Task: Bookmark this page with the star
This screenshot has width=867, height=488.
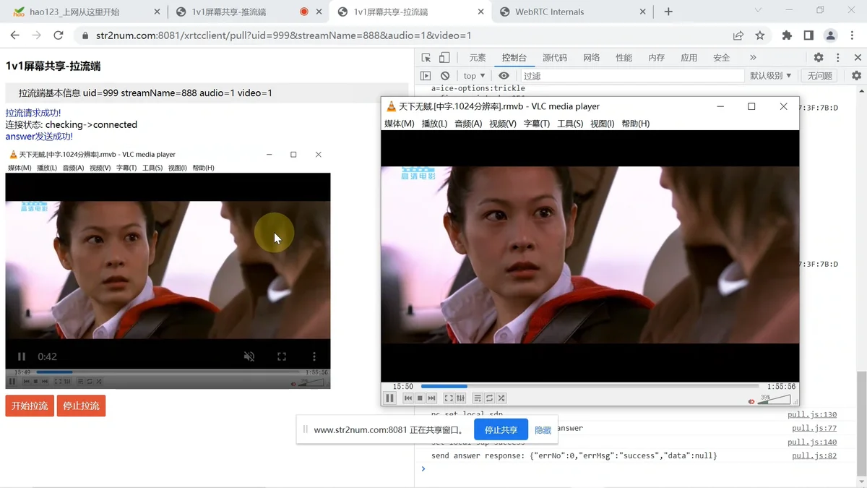Action: point(760,35)
